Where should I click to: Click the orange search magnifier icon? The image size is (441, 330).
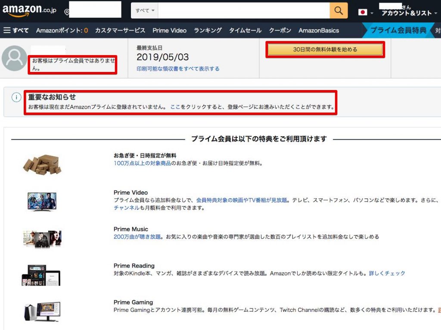[x=339, y=9]
